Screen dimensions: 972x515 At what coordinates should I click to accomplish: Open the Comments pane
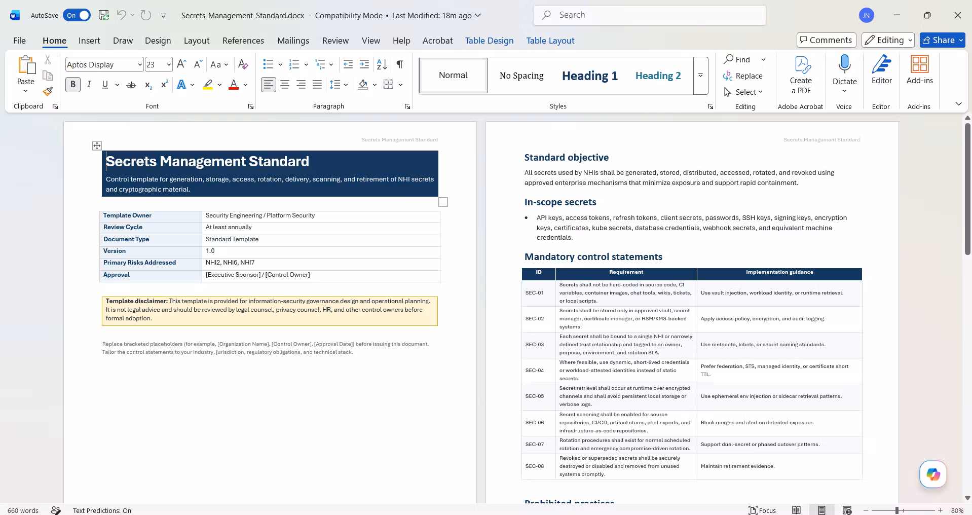[x=827, y=40]
